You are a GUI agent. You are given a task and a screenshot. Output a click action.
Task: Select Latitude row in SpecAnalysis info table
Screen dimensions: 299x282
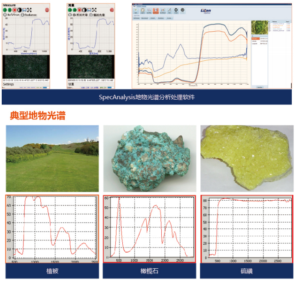coord(260,41)
